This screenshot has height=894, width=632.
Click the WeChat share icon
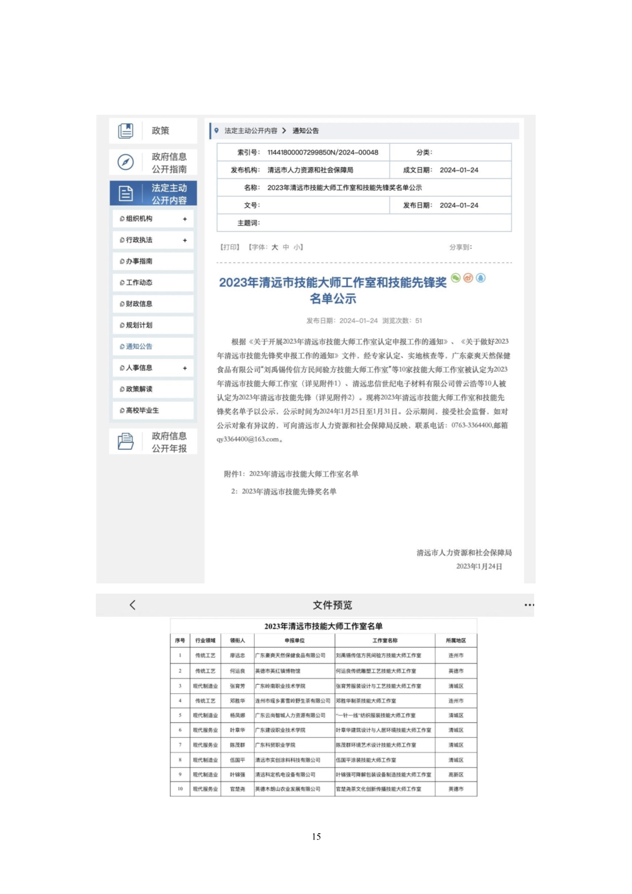pos(456,278)
